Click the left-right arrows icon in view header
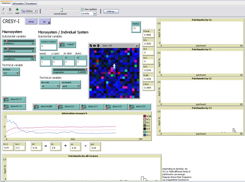 pos(95,45)
